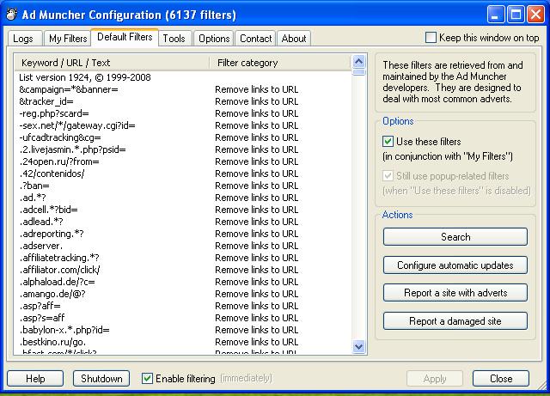Select the -ufcadtracking&cg= filter row
This screenshot has width=550, height=396.
coord(182,137)
